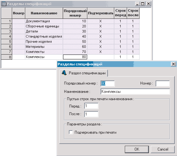Click the X underline cell for Материалы
177x156 pixels.
coord(101,47)
